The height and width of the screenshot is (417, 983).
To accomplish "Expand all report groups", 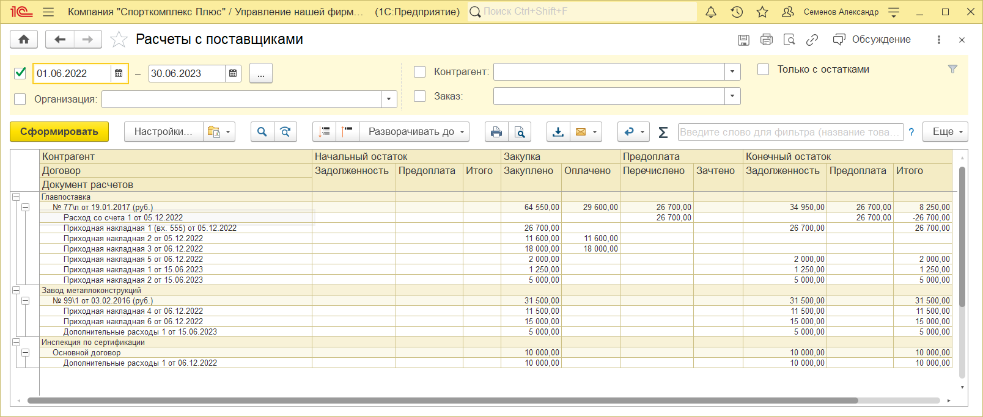I will tap(347, 132).
